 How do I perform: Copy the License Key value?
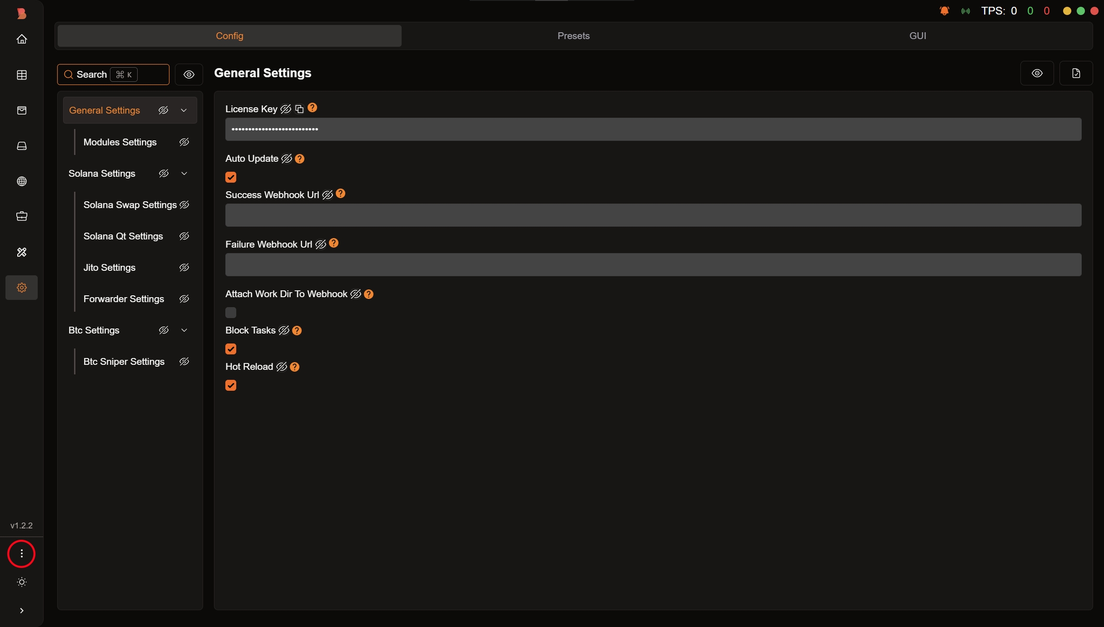299,109
